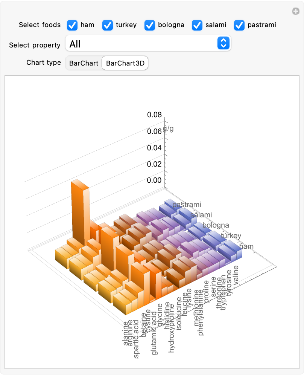The image size is (304, 376).
Task: Click the alanine axis label
Action: pos(126,333)
